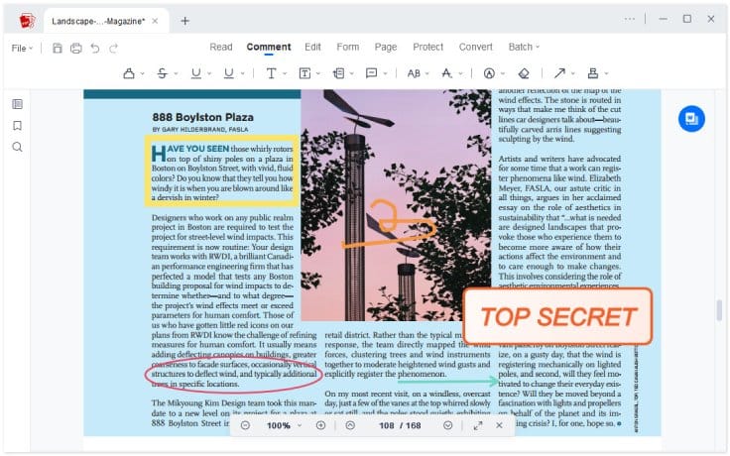
Task: Open the more options ellipsis menu
Action: click(630, 19)
